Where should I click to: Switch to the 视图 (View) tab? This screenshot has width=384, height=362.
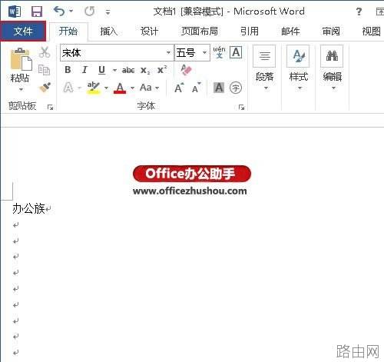tap(371, 32)
